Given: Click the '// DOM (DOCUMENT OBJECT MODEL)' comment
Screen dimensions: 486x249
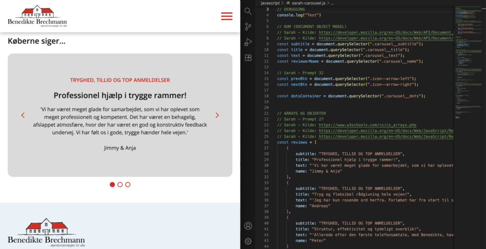Looking at the screenshot, I should [x=311, y=27].
